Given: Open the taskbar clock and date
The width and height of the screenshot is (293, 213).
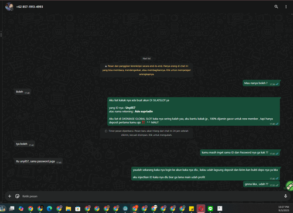Looking at the screenshot, I should tap(284, 208).
